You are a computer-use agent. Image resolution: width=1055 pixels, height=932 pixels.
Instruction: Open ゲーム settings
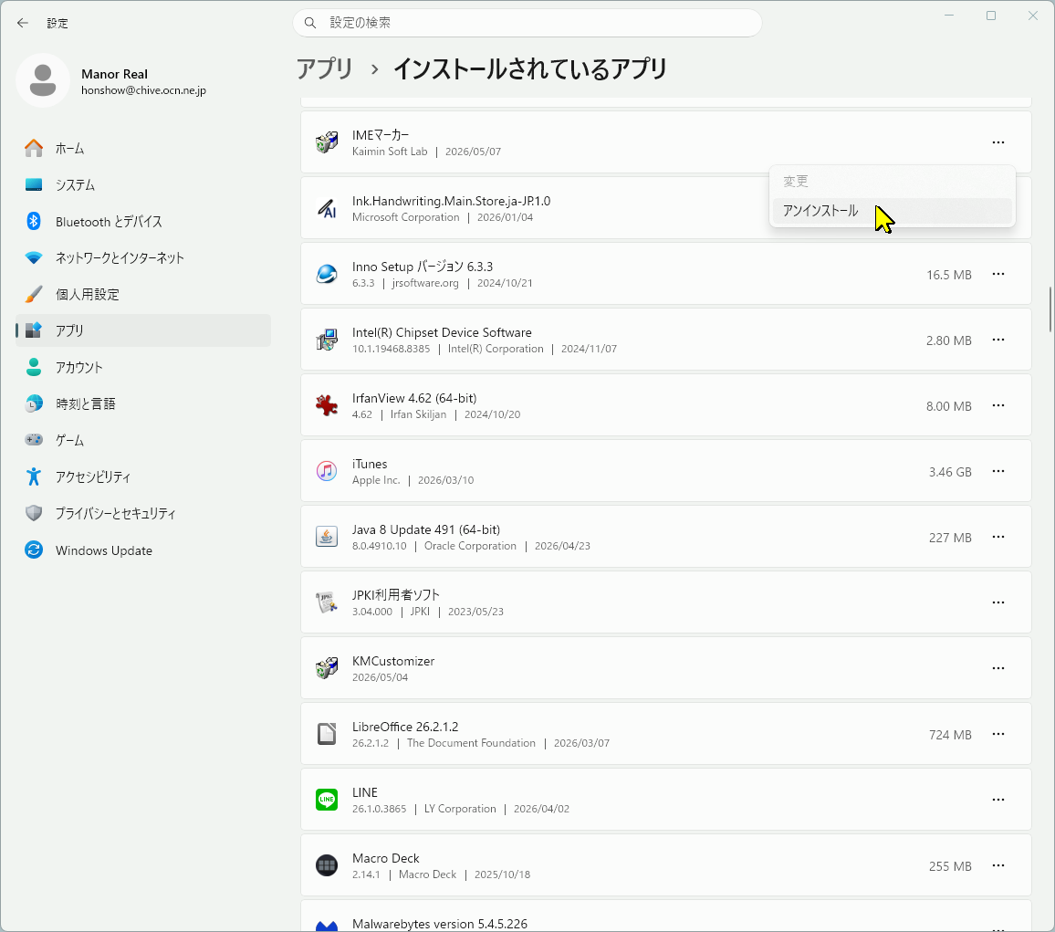[x=143, y=440]
